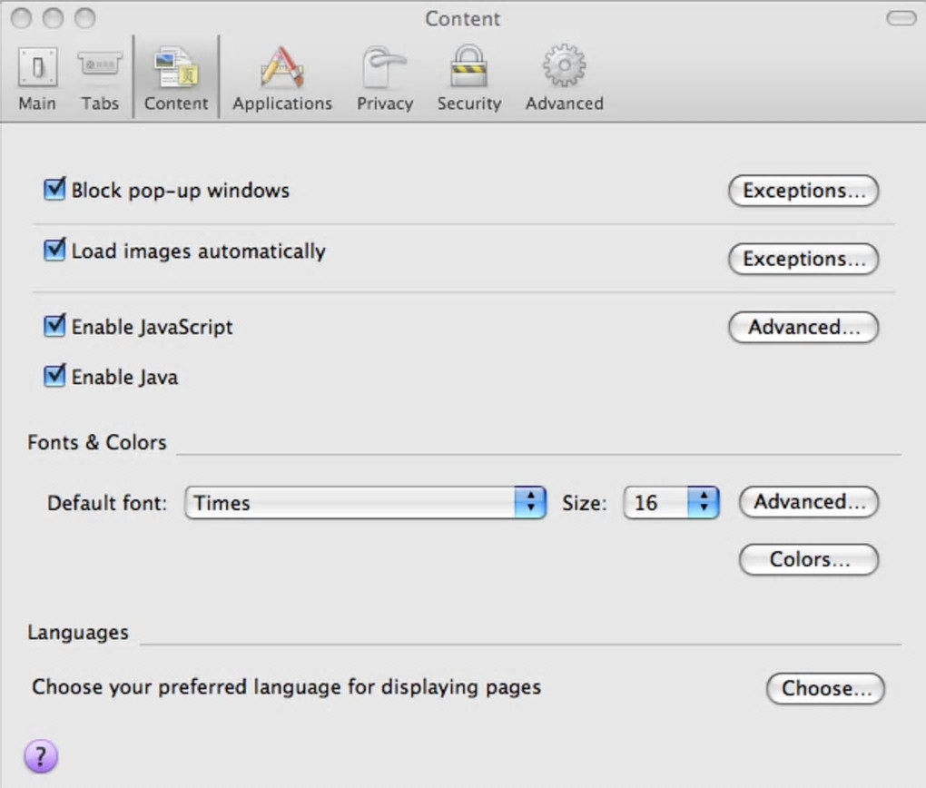Choose preferred display language
This screenshot has width=926, height=788.
[x=825, y=688]
